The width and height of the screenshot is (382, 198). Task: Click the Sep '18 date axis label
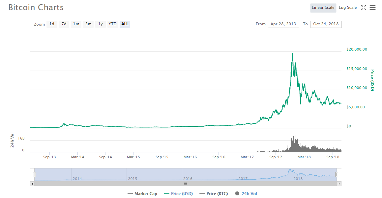pyautogui.click(x=333, y=157)
